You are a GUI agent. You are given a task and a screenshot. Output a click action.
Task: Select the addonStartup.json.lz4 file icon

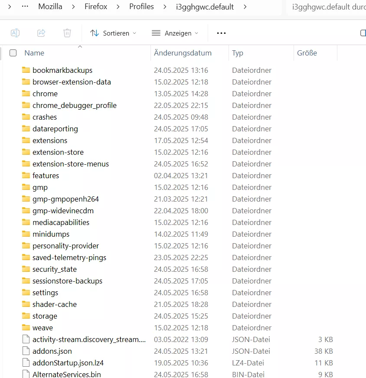pos(26,362)
